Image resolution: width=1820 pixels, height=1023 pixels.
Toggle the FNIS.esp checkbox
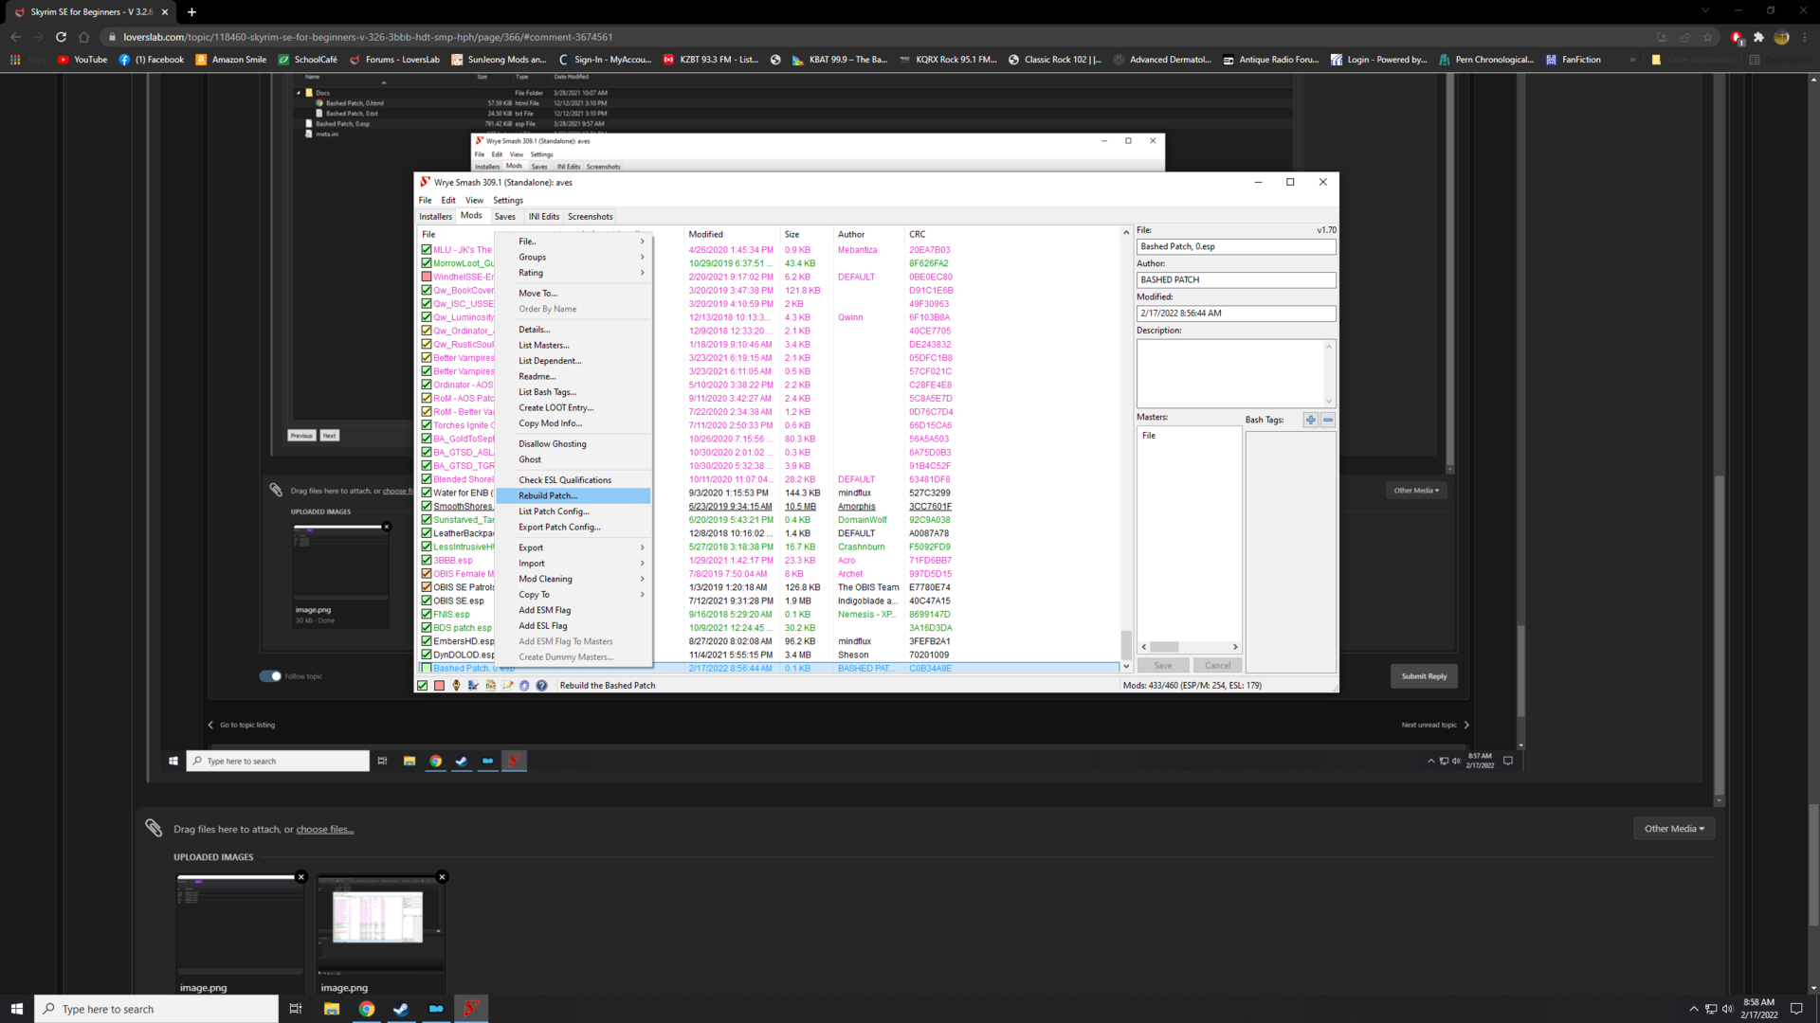pos(427,614)
